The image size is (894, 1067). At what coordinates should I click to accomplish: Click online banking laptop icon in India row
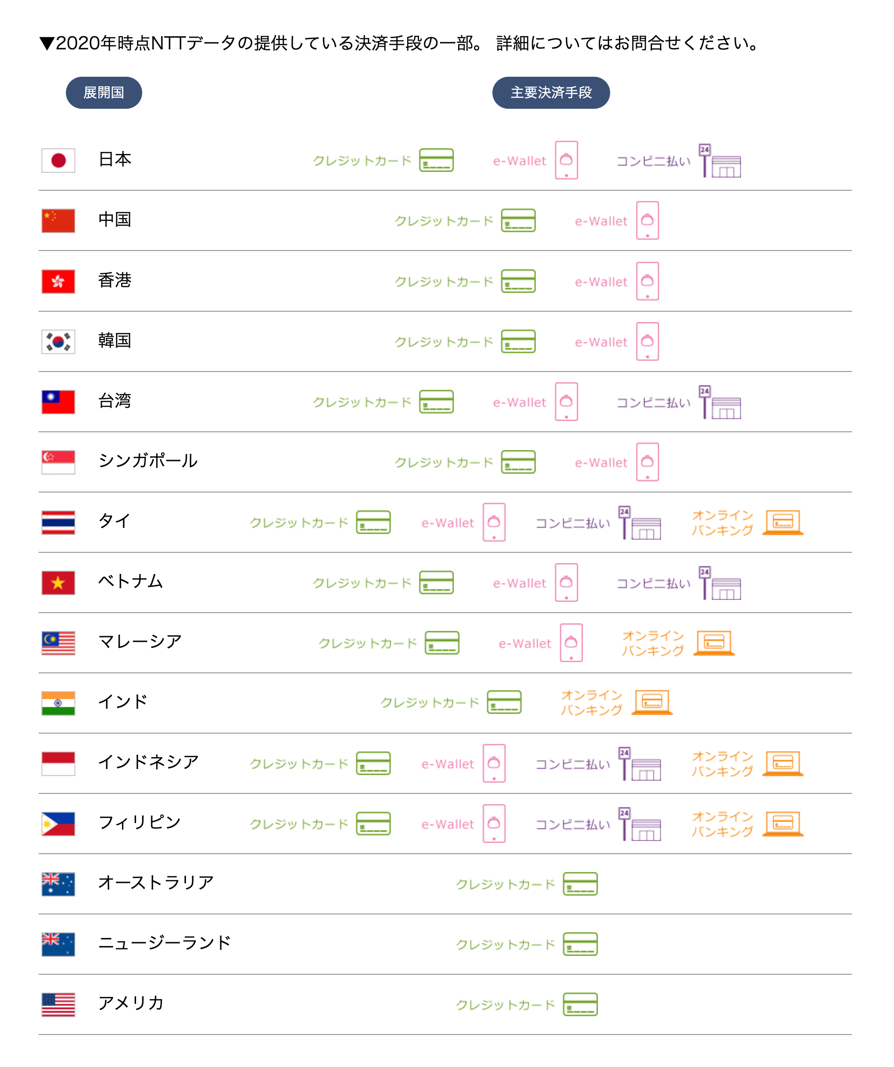[652, 702]
